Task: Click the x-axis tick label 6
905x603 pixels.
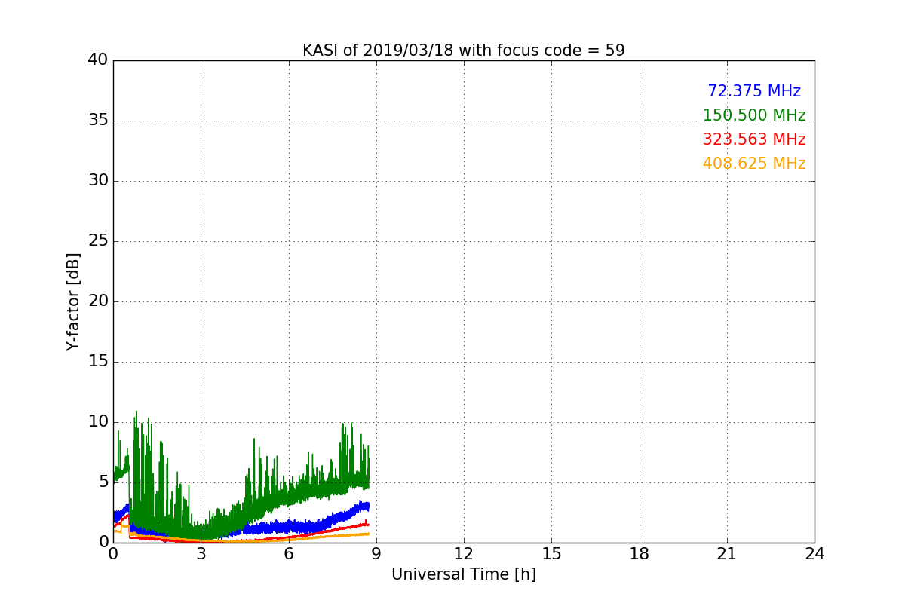Action: [x=289, y=554]
